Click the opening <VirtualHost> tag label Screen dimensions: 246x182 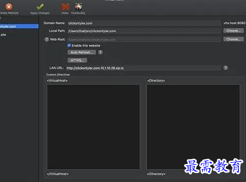57,81
